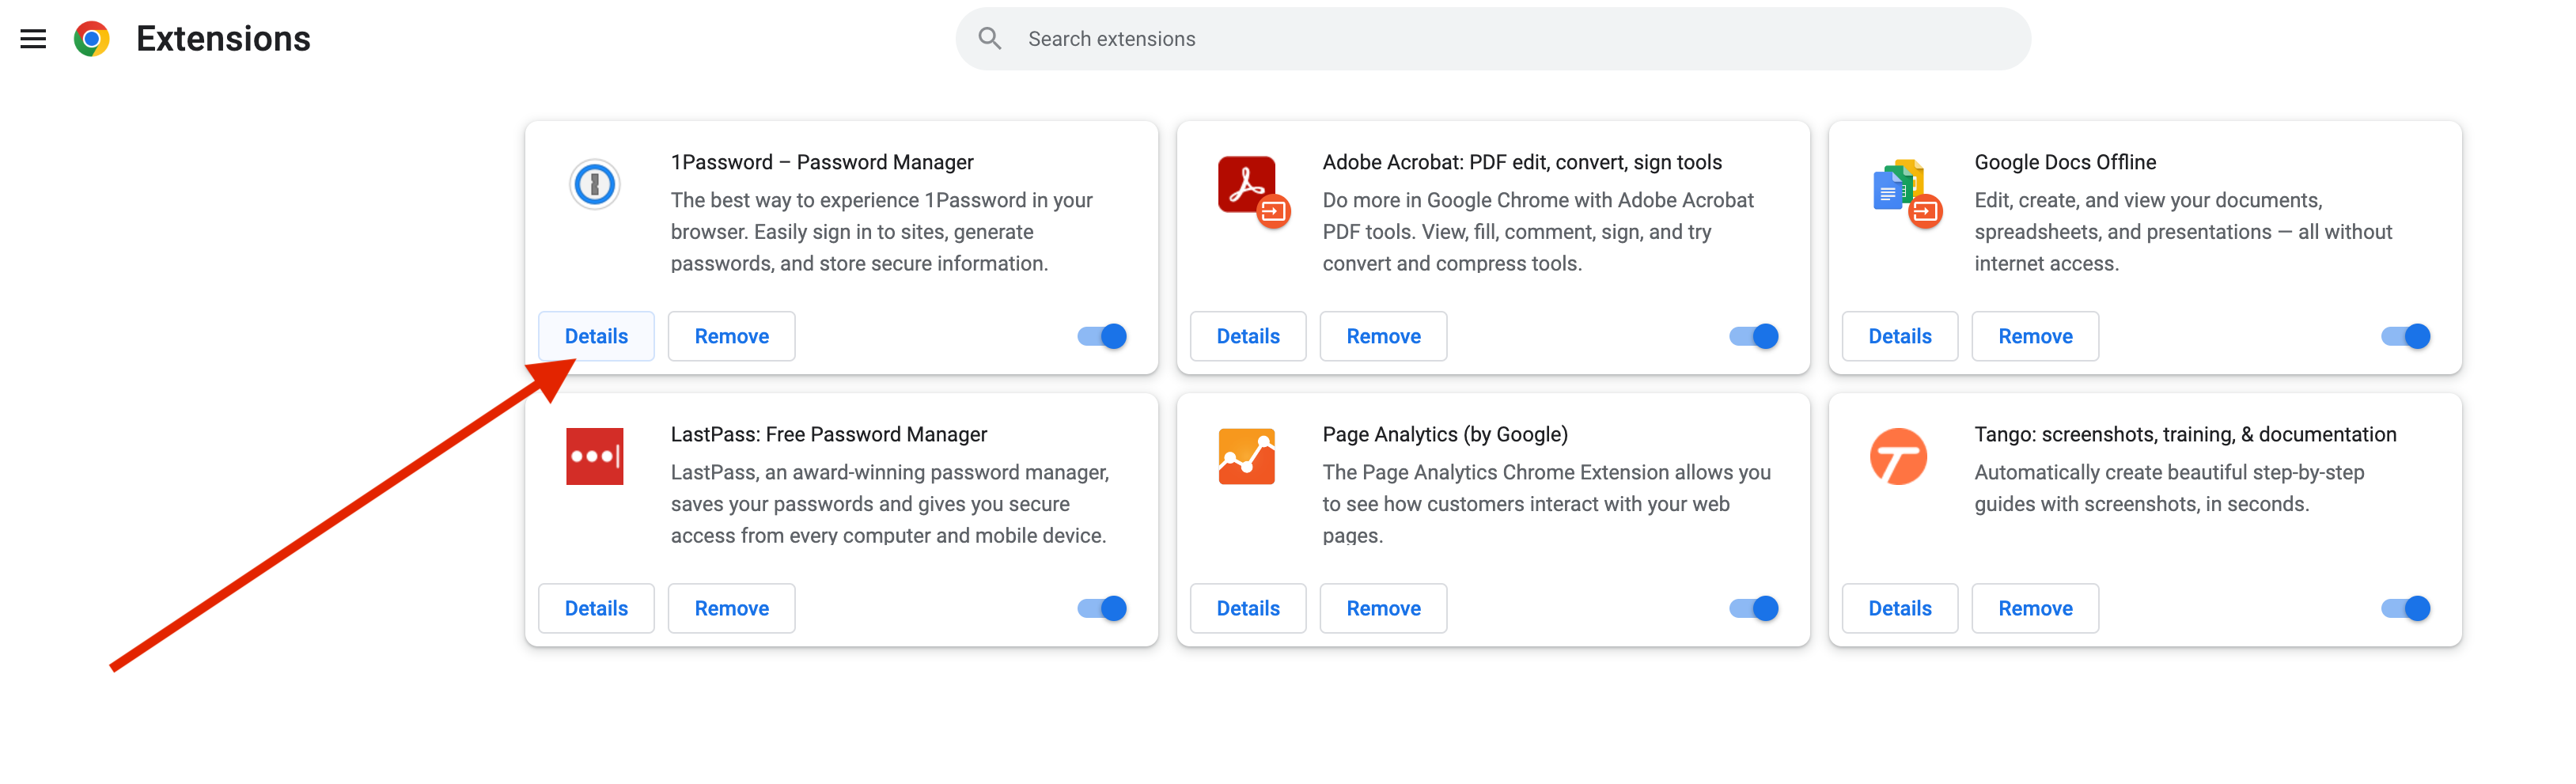Image resolution: width=2576 pixels, height=784 pixels.
Task: Open Details for 1Password
Action: [596, 337]
